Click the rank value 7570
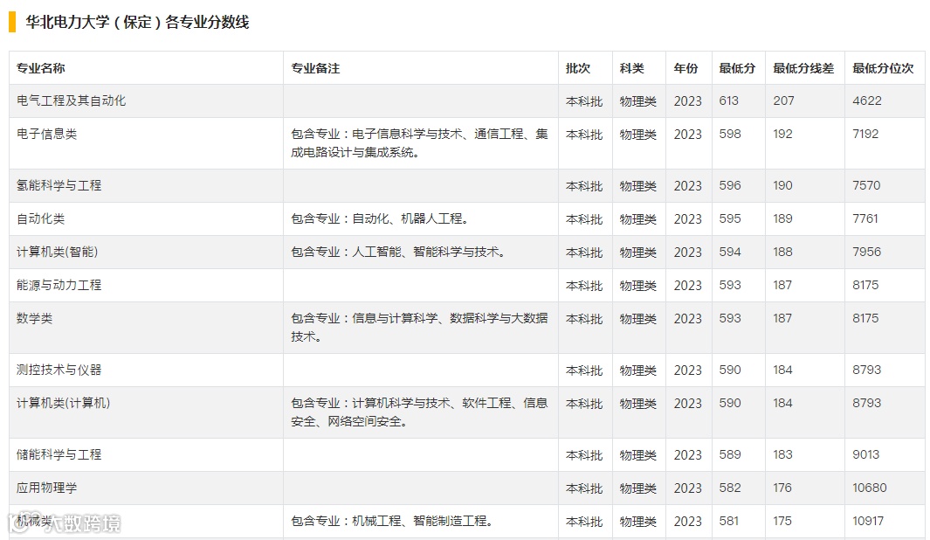 pyautogui.click(x=866, y=186)
